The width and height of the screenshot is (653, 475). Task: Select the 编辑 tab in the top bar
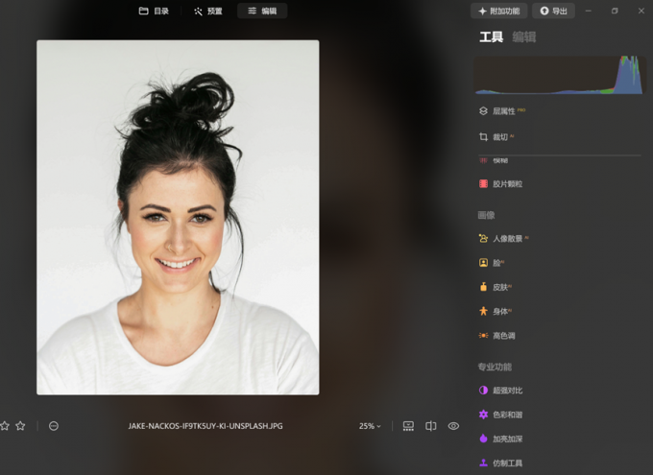[x=262, y=12]
